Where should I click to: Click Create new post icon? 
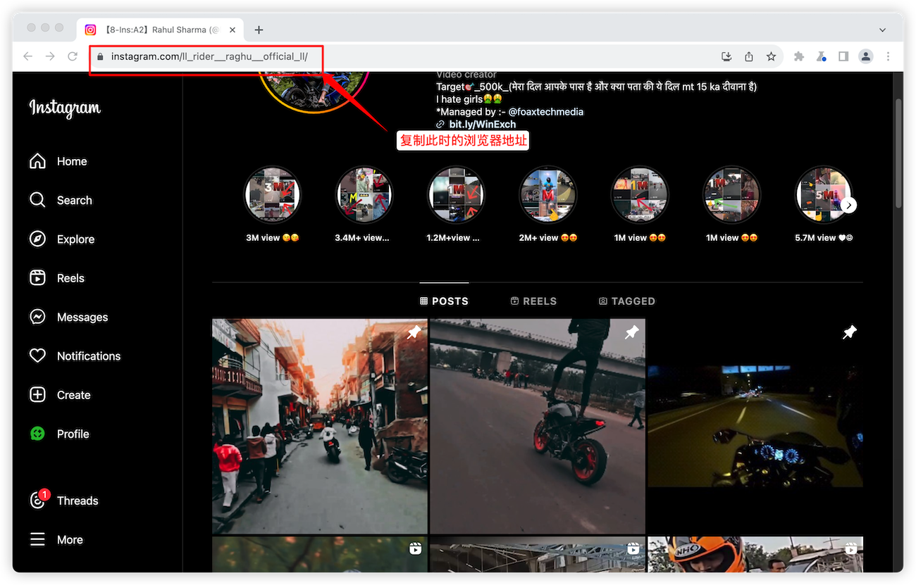[37, 395]
